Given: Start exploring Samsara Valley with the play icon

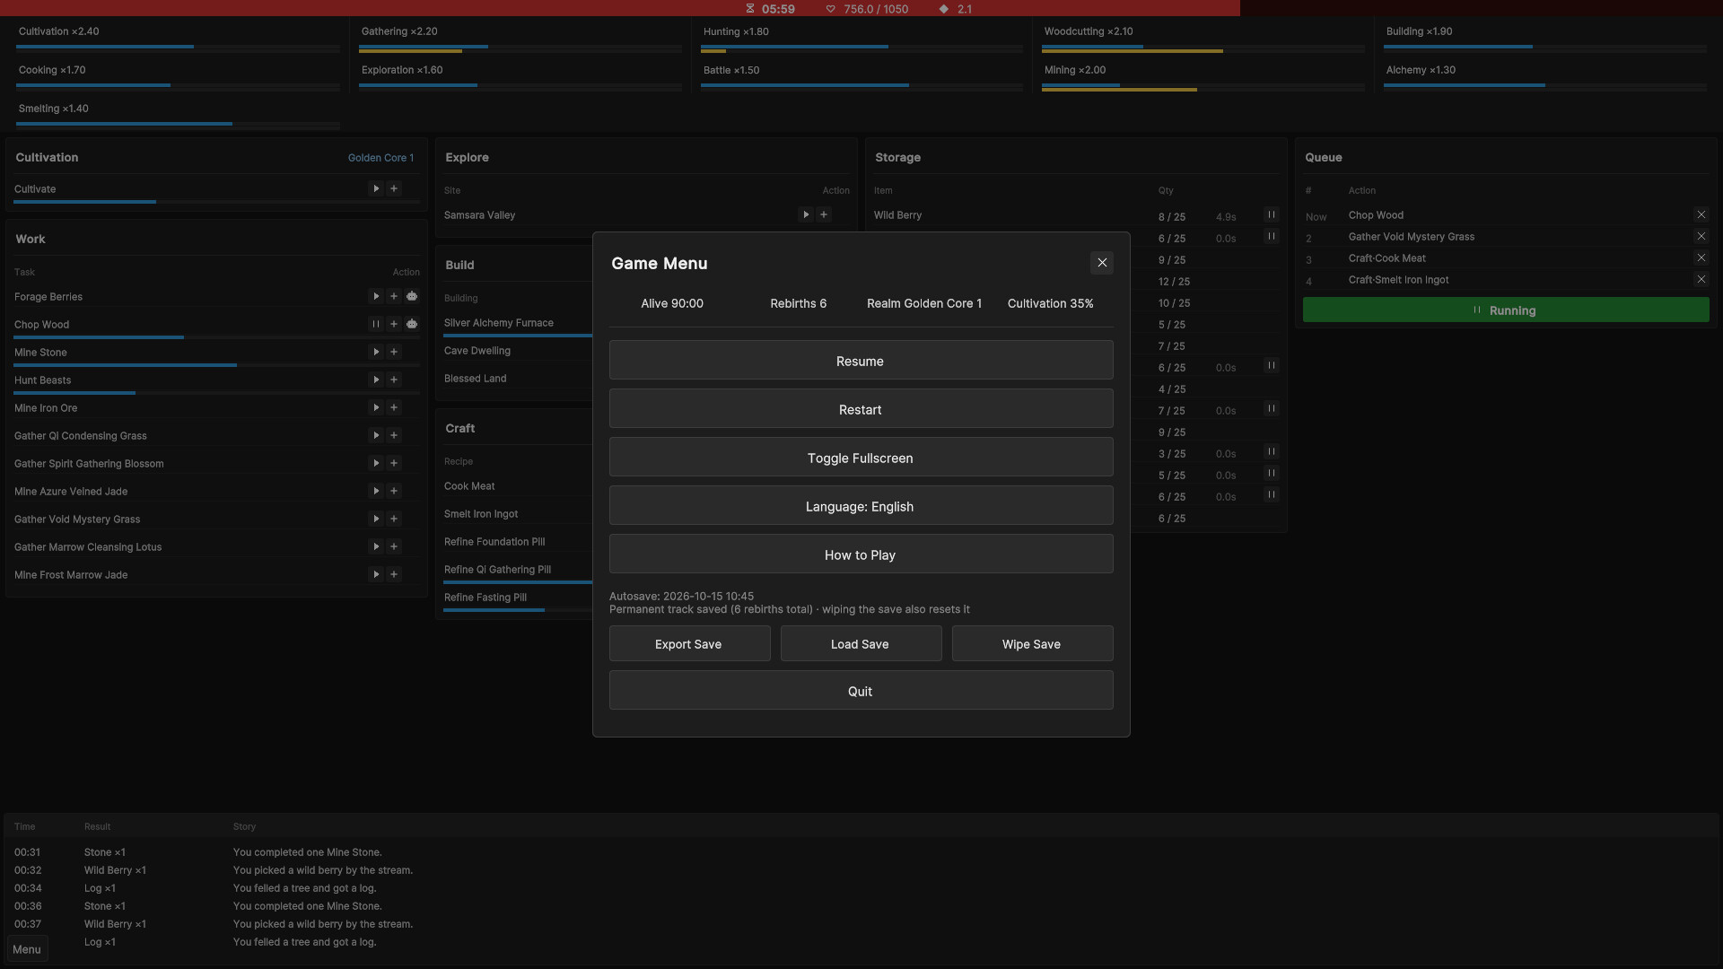Looking at the screenshot, I should 806,214.
